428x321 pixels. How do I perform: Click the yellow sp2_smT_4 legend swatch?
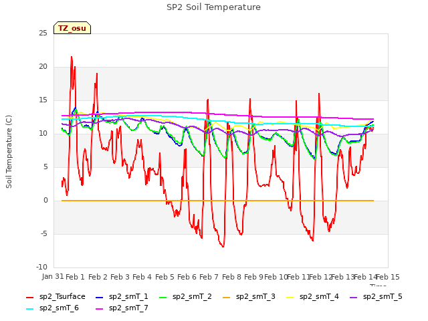coord(290,297)
